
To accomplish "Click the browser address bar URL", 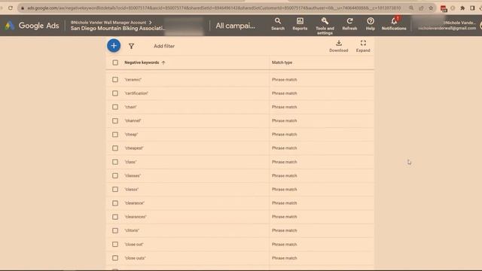I will pos(214,8).
